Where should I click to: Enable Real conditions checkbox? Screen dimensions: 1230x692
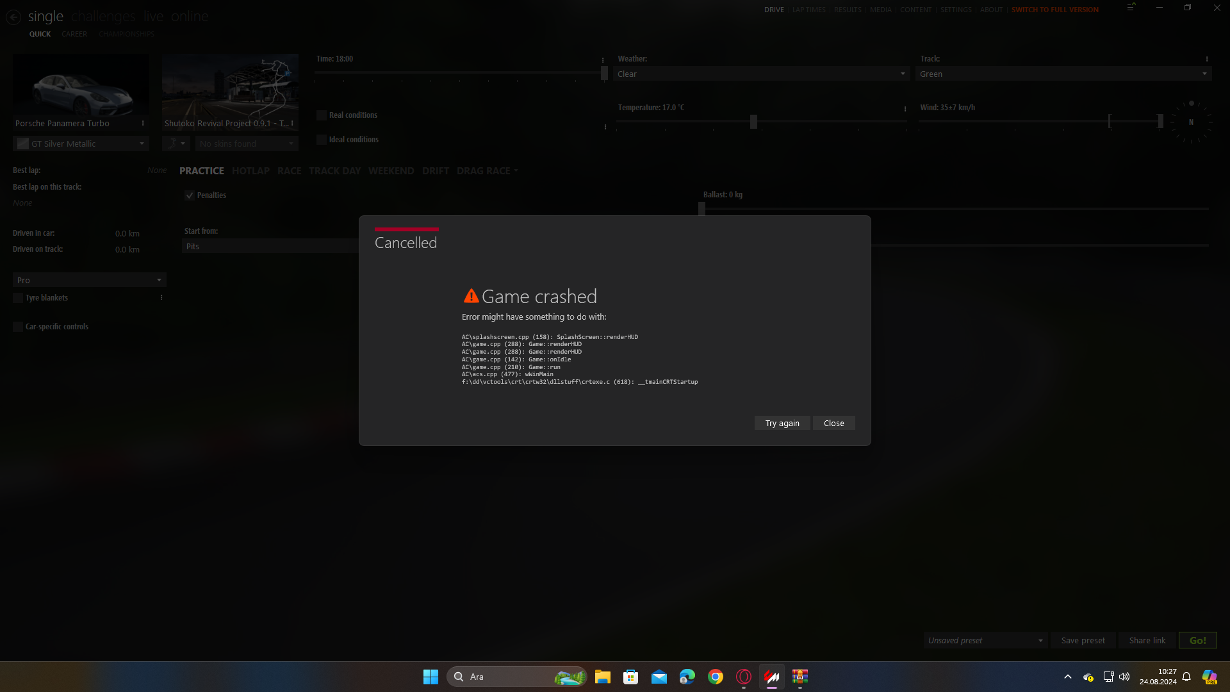point(322,115)
